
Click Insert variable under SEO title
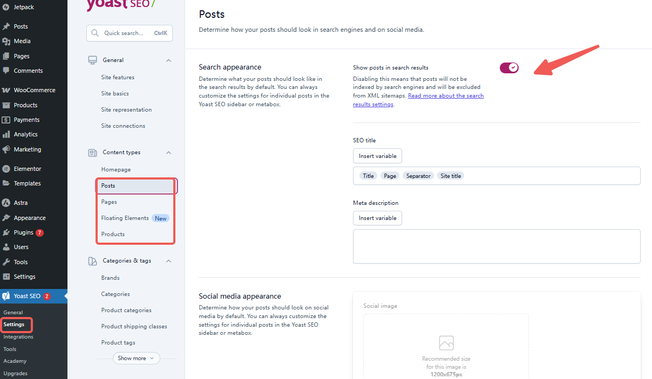[377, 156]
